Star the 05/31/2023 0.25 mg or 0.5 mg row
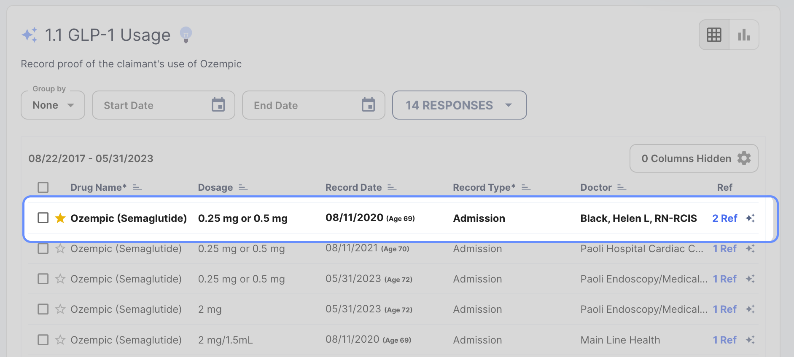The image size is (794, 357). coord(60,279)
